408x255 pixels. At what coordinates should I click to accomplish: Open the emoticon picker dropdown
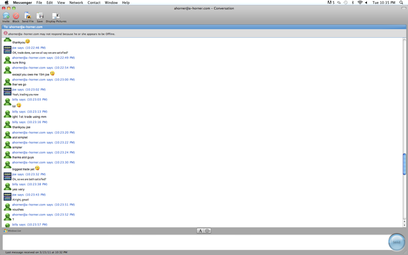point(207,231)
